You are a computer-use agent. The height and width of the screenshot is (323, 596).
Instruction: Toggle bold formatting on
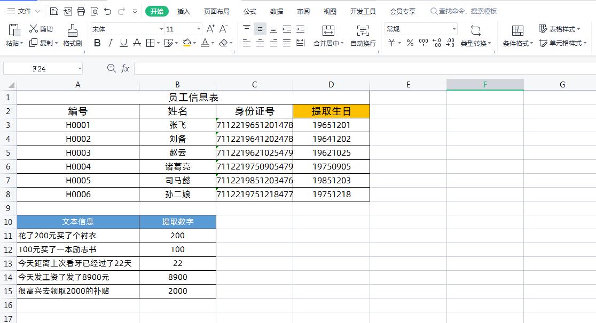(98, 44)
